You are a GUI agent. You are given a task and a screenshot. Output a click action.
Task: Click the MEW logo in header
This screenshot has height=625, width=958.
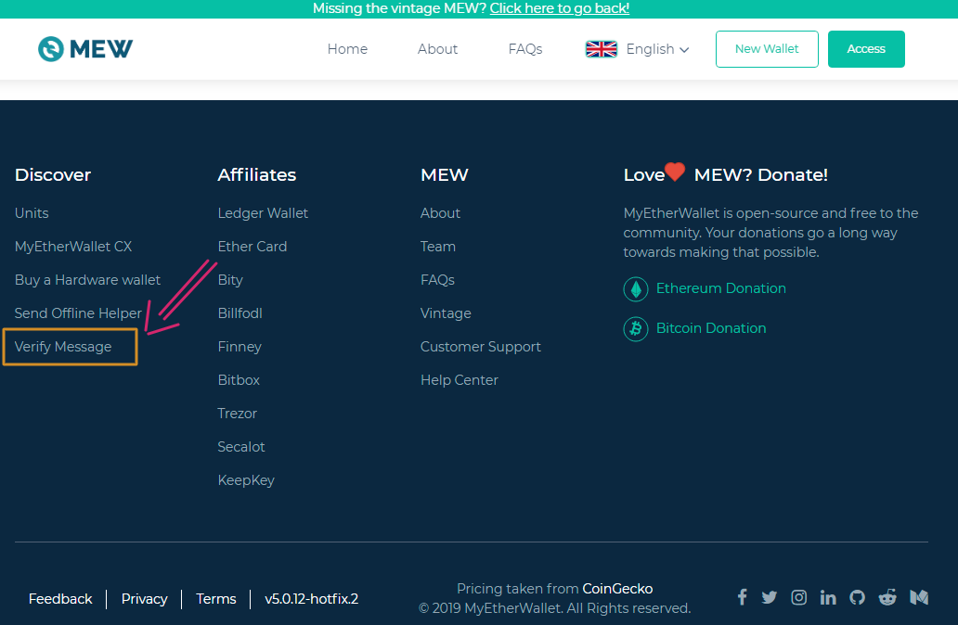[84, 49]
